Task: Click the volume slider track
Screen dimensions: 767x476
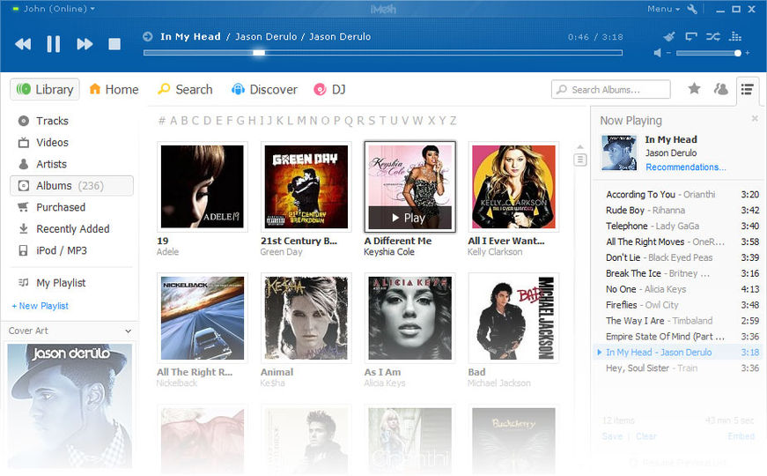Action: tap(708, 53)
